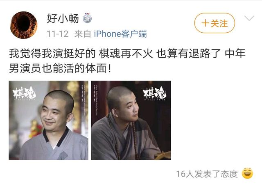Click the post text line mentioning 棋魂再不火

pos(127,54)
